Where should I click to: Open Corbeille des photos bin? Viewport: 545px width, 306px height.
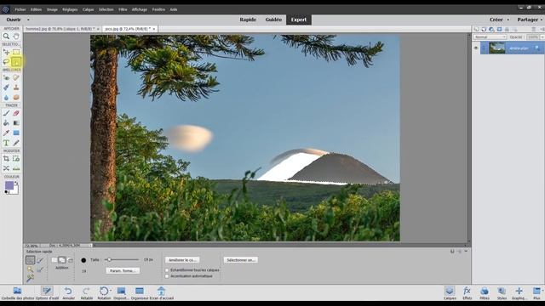pyautogui.click(x=17, y=293)
